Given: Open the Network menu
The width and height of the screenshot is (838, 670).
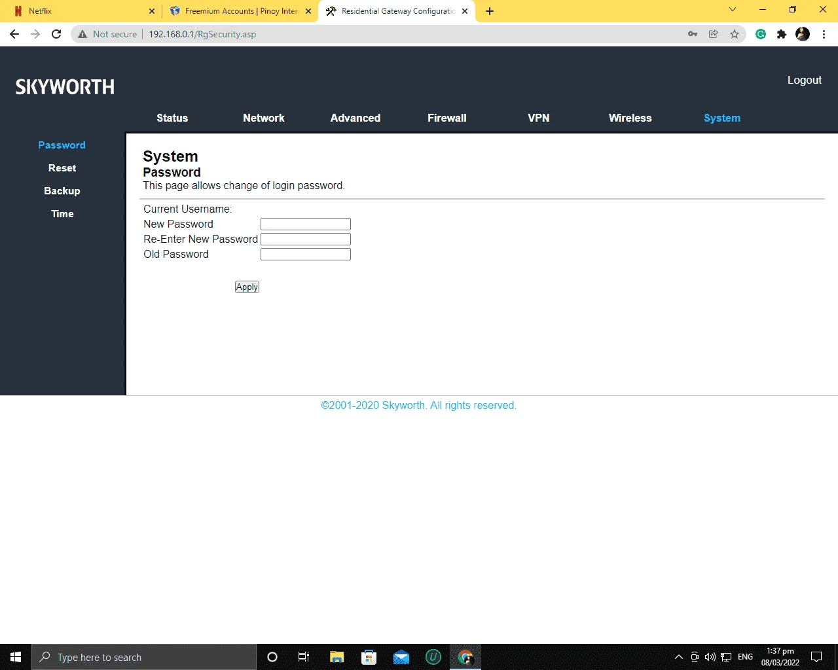Looking at the screenshot, I should 264,118.
